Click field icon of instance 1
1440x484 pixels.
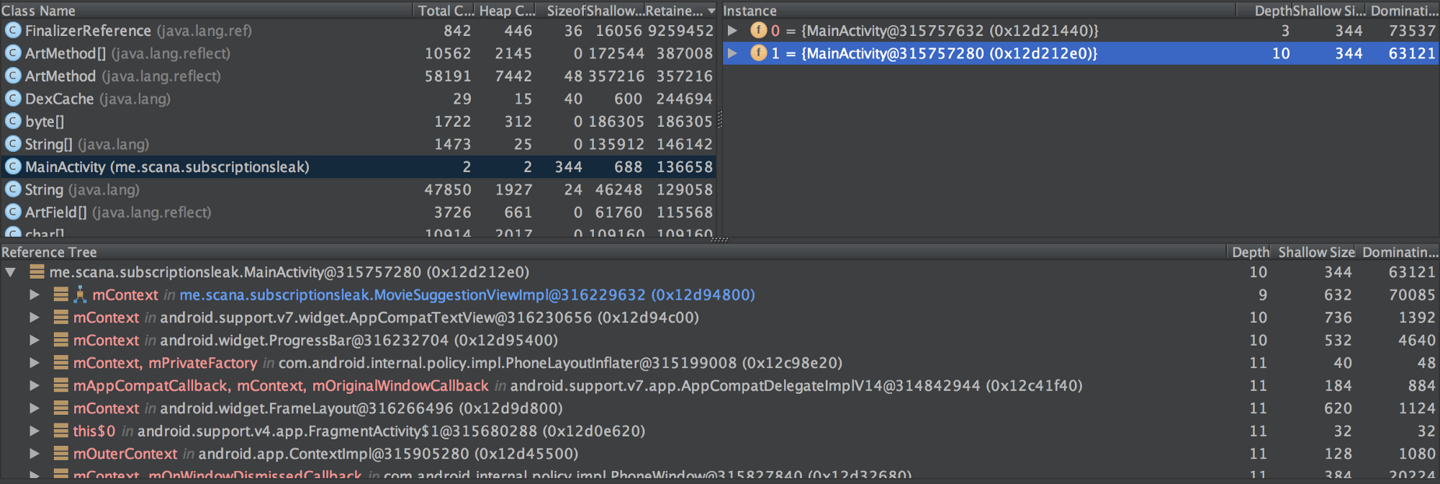pos(758,53)
